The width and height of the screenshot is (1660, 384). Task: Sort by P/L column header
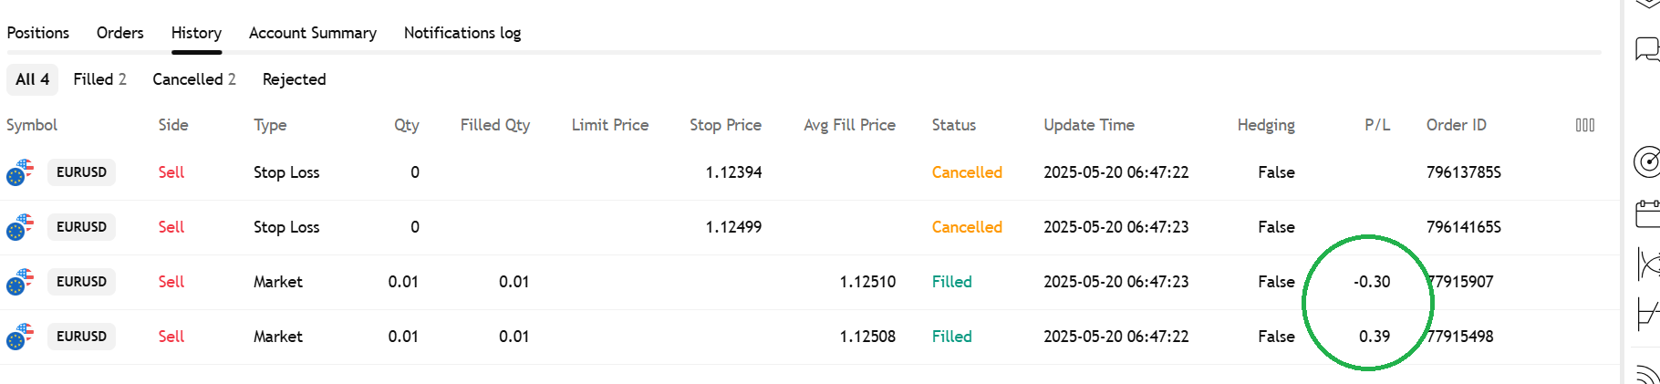coord(1377,125)
